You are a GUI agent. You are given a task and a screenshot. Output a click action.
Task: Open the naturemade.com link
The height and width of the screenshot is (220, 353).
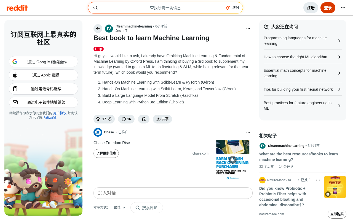(x=272, y=214)
